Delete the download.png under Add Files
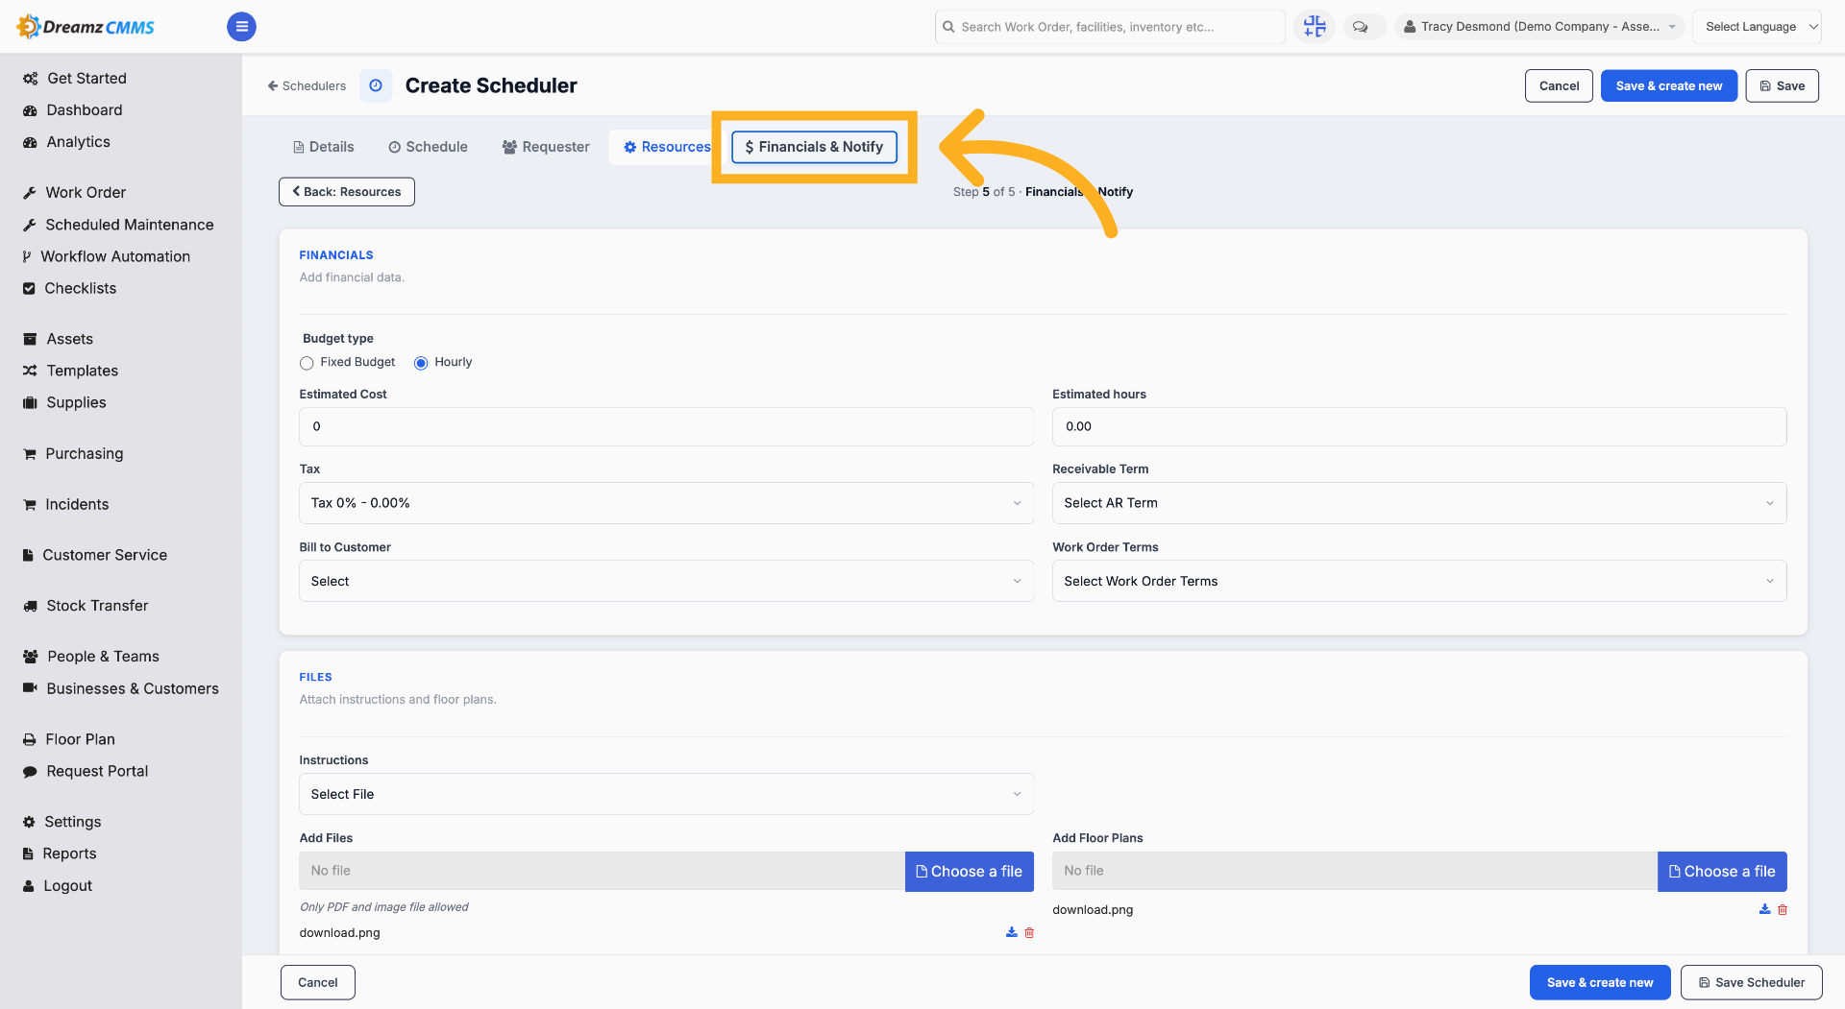Image resolution: width=1845 pixels, height=1009 pixels. tap(1029, 932)
